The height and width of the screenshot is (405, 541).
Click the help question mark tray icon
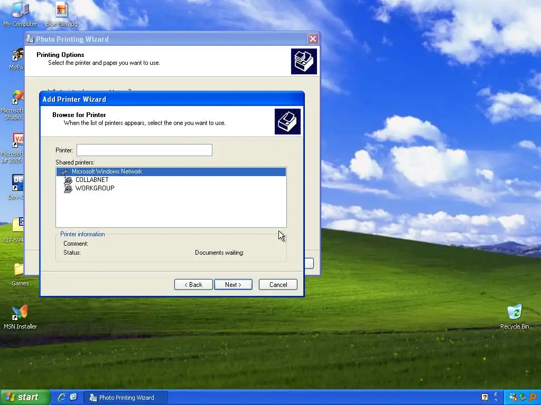pos(485,398)
